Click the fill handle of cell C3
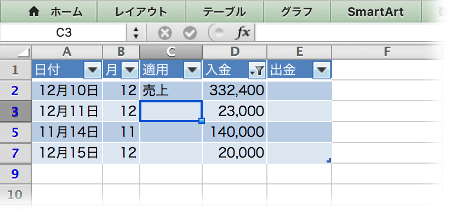Viewport: 451px width, 214px height. pos(202,121)
